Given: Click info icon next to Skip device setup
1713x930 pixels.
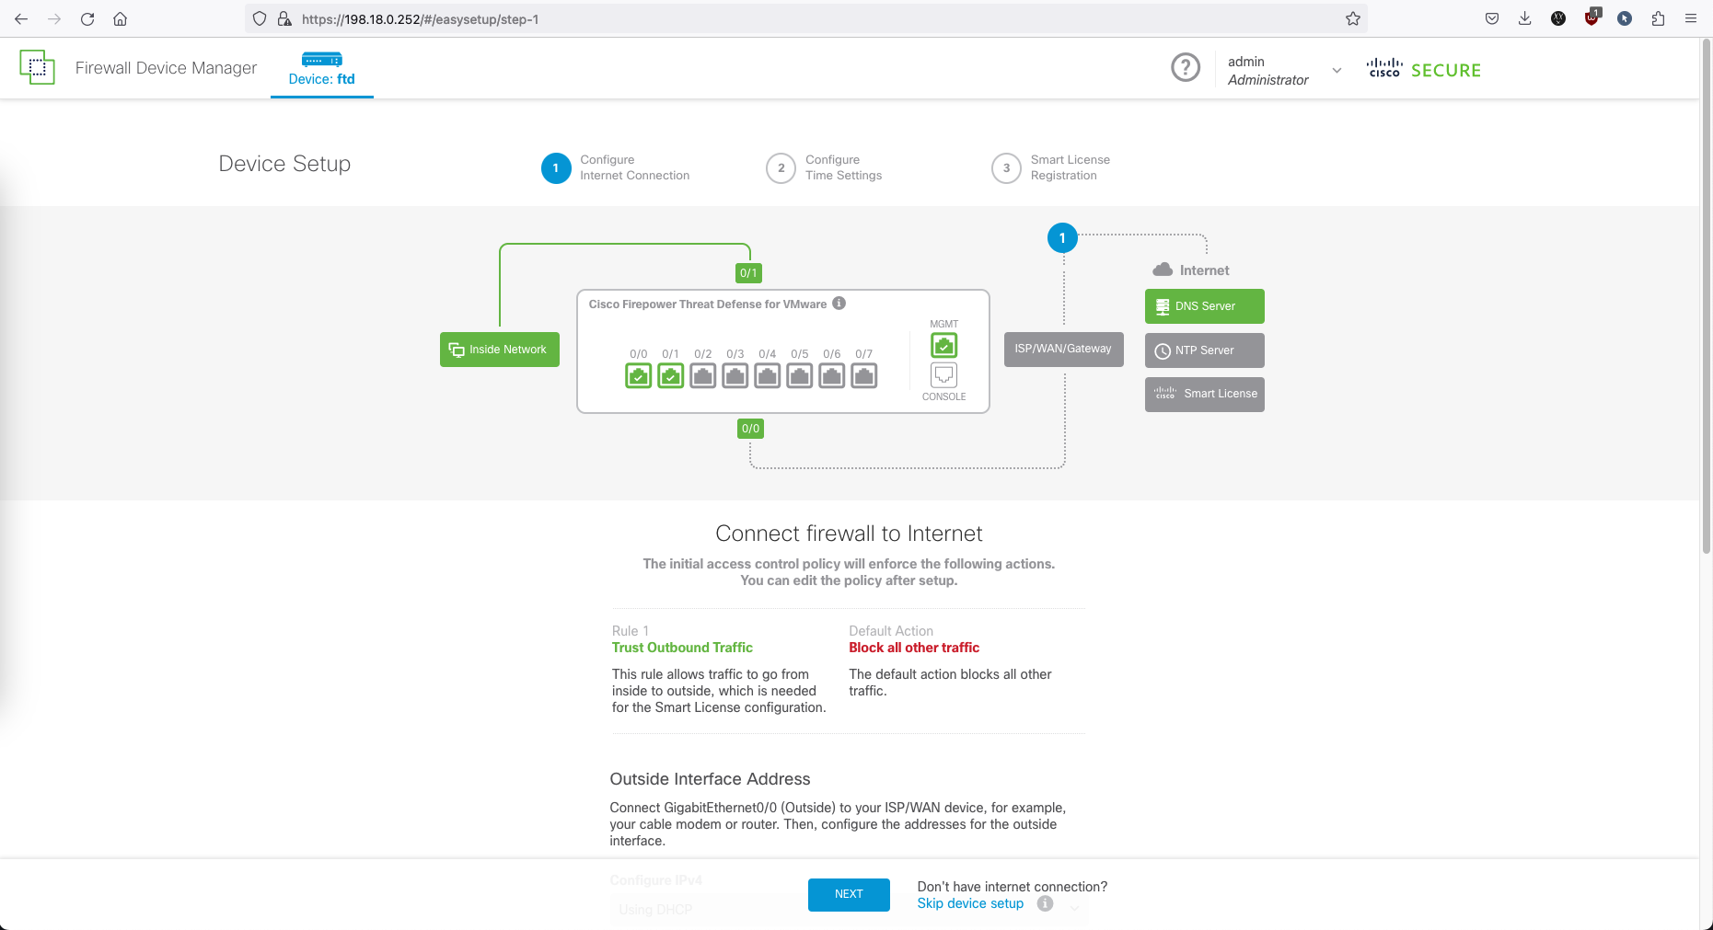Looking at the screenshot, I should pos(1045,903).
